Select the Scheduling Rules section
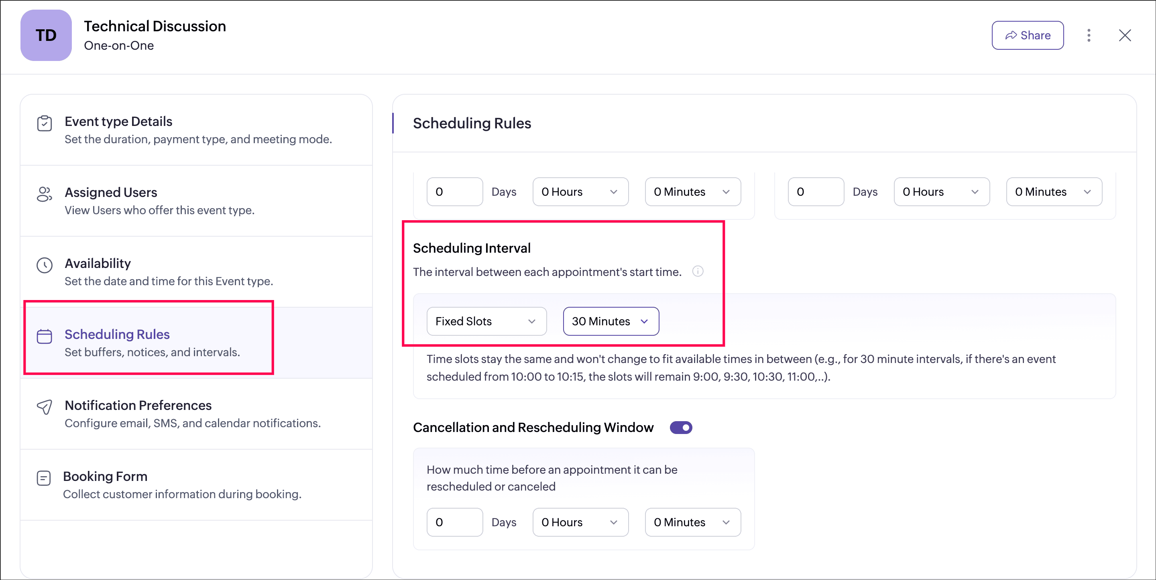 coord(196,343)
